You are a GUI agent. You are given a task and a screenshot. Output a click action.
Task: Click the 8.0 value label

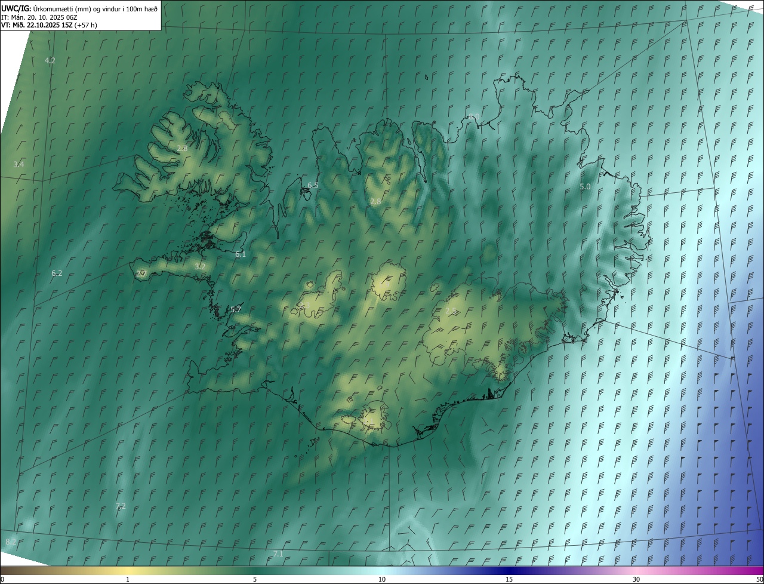coord(474,117)
